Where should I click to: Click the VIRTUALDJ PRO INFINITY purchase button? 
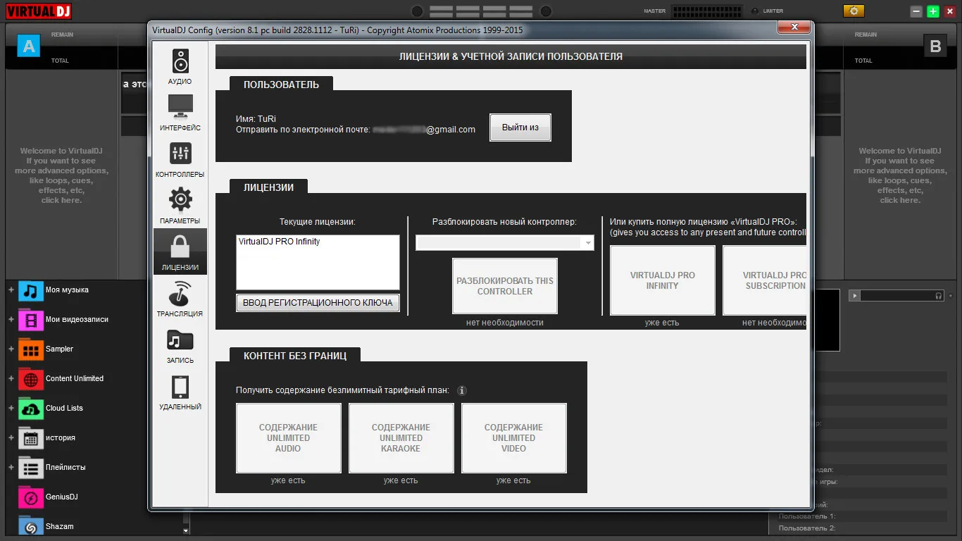point(663,280)
